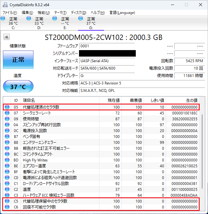Select drive E: status orb

pos(55,18)
